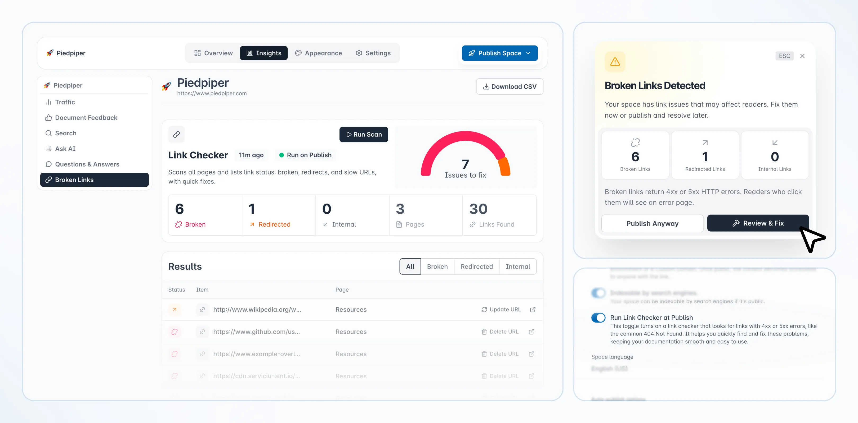Select the 6 Broken Links card in dialog
Viewport: 858px width, 423px height.
click(635, 155)
